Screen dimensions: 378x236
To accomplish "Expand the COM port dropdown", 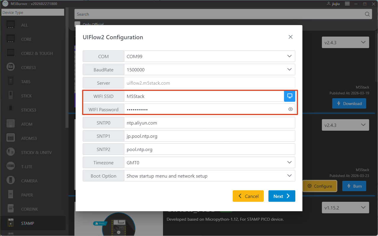I will (289, 56).
